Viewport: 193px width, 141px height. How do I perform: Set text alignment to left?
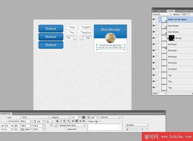point(73,121)
